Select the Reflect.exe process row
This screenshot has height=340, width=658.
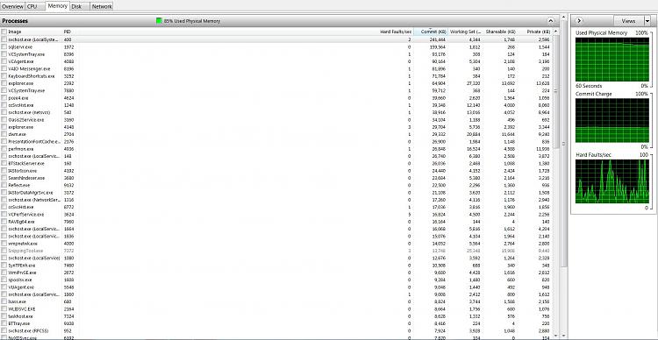pyautogui.click(x=276, y=185)
